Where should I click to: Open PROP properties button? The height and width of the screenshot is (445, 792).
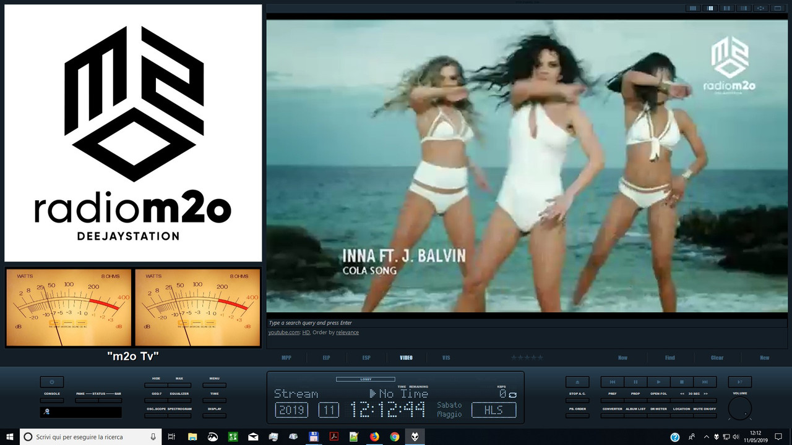point(635,400)
